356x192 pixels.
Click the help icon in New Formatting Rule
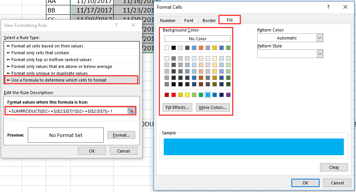pos(116,25)
